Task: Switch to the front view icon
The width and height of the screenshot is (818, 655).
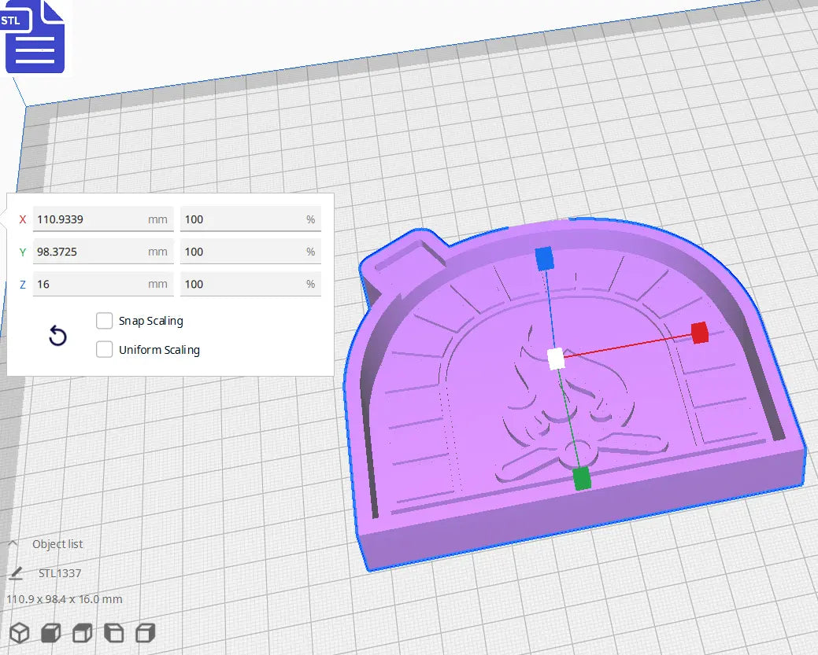Action: [50, 632]
